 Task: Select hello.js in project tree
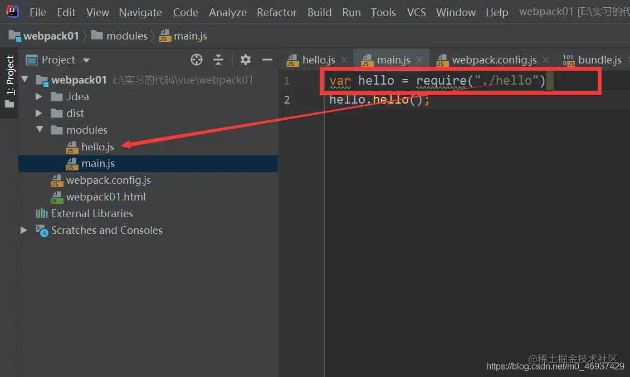coord(148,147)
